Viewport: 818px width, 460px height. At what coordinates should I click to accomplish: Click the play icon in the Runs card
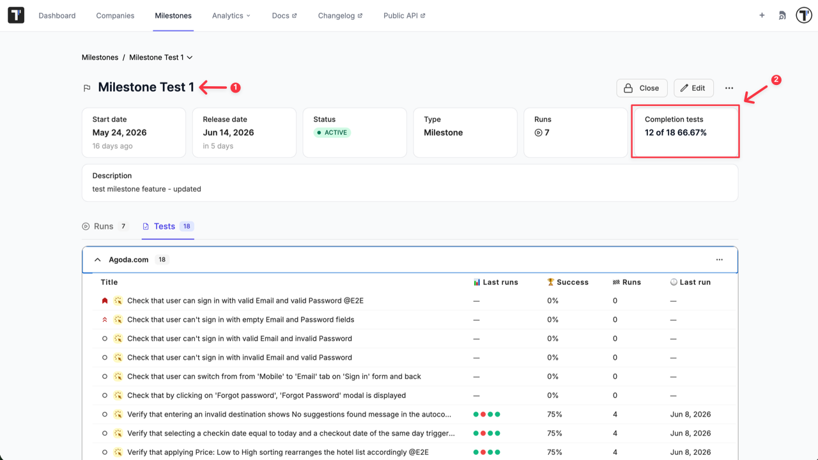pyautogui.click(x=538, y=133)
